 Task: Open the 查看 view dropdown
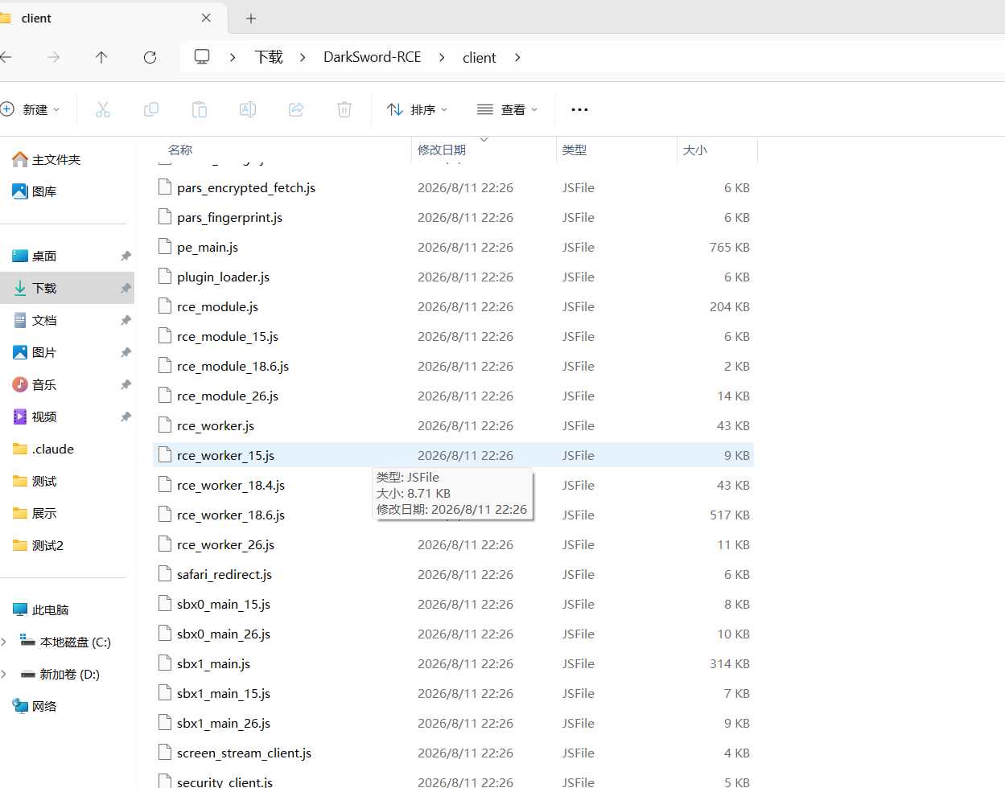tap(508, 109)
